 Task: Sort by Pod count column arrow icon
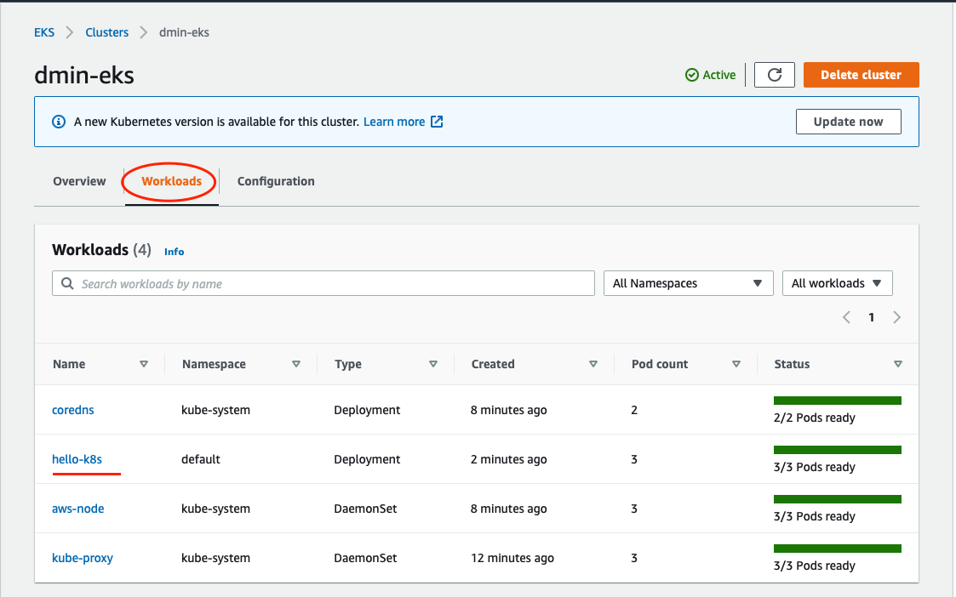736,364
